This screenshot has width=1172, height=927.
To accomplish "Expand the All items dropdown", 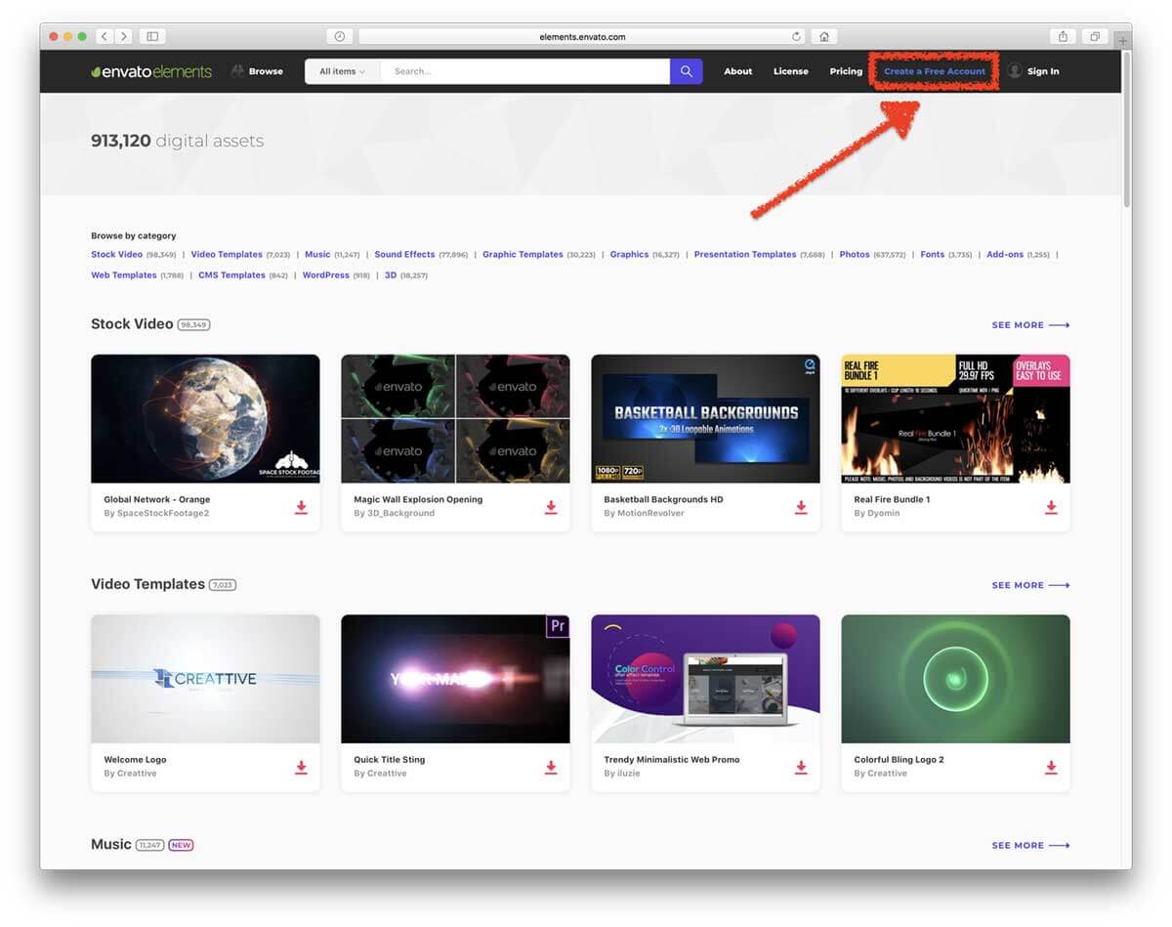I will point(342,71).
